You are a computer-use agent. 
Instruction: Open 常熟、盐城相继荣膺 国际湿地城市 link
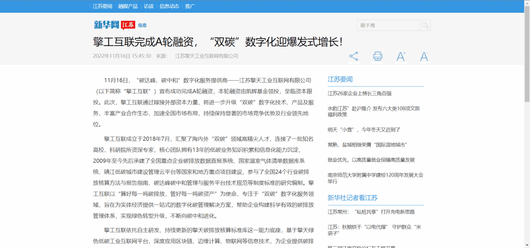coord(367,145)
